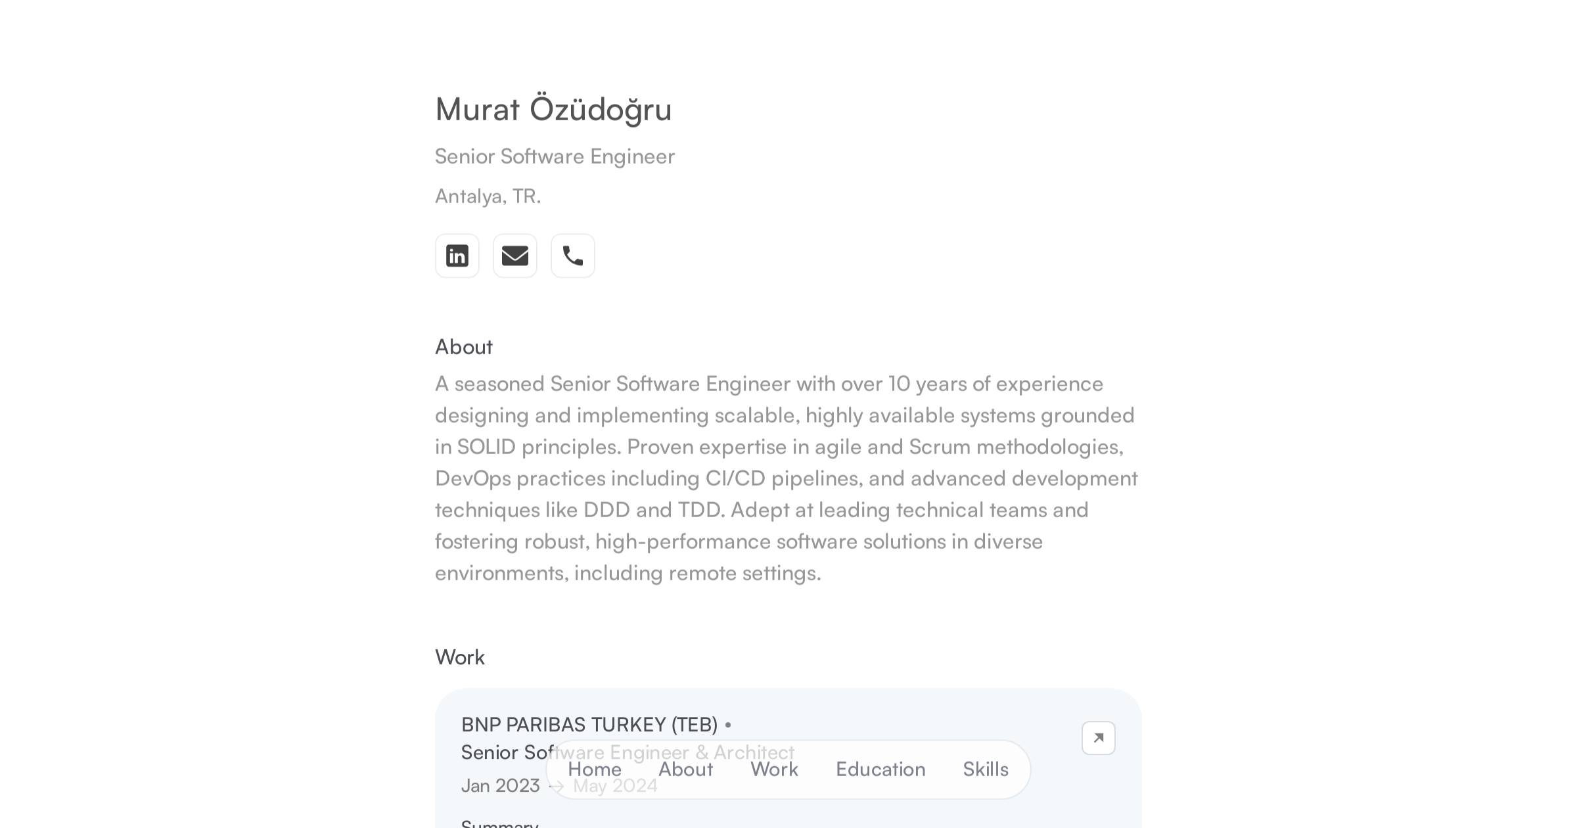The height and width of the screenshot is (828, 1577).
Task: Click the phone contact icon
Action: [573, 256]
